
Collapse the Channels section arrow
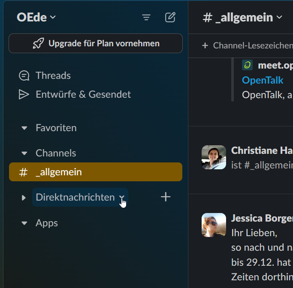[24, 153]
